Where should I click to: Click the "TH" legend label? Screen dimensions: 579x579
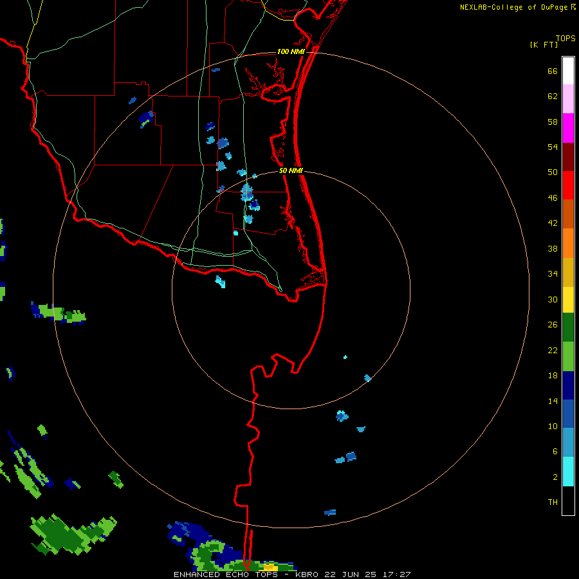[553, 502]
